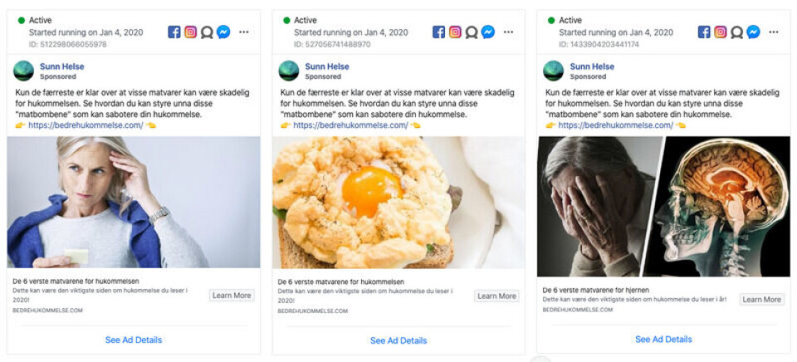The height and width of the screenshot is (362, 797).
Task: Click the Messenger icon on the brain-scan ad
Action: pyautogui.click(x=753, y=32)
